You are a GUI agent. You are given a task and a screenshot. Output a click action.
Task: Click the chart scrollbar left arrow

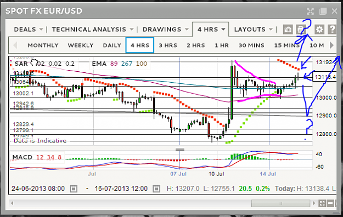12,203
